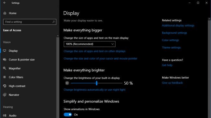Screen dimensions: 211x118
Task: Select Display in the sidebar
Action: click(x=13, y=51)
